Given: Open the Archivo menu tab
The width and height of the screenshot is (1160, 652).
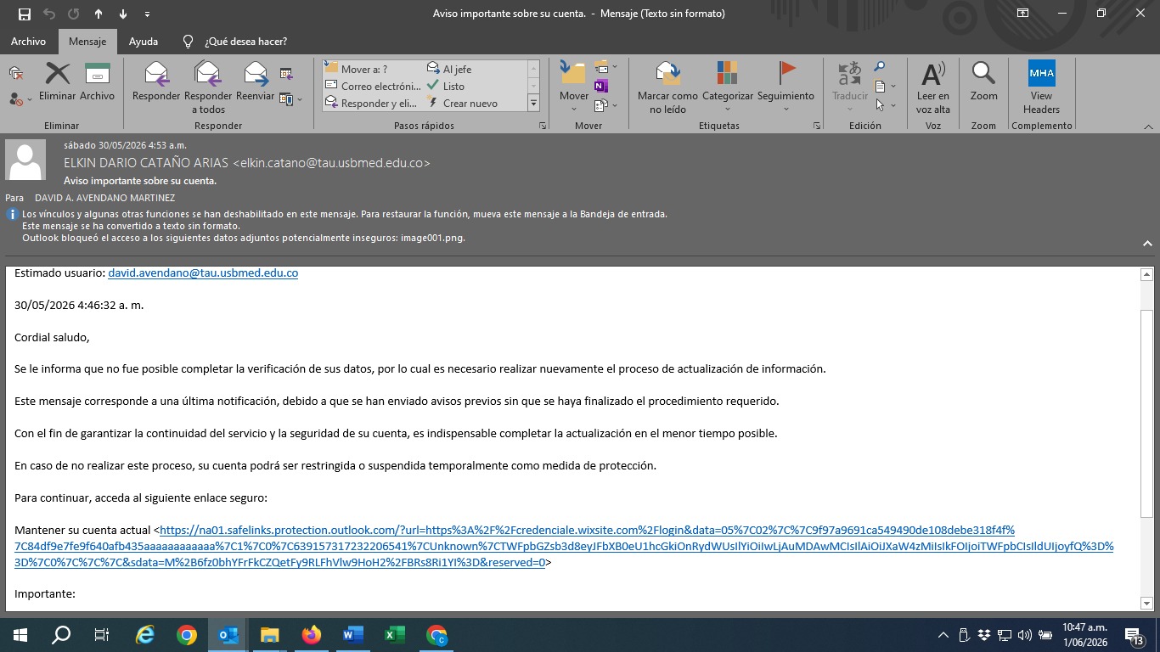Looking at the screenshot, I should [x=28, y=41].
